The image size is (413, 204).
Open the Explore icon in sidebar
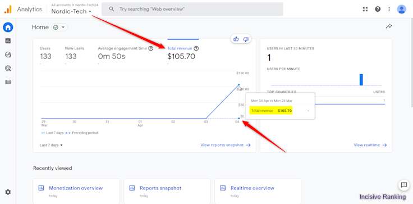(8, 55)
